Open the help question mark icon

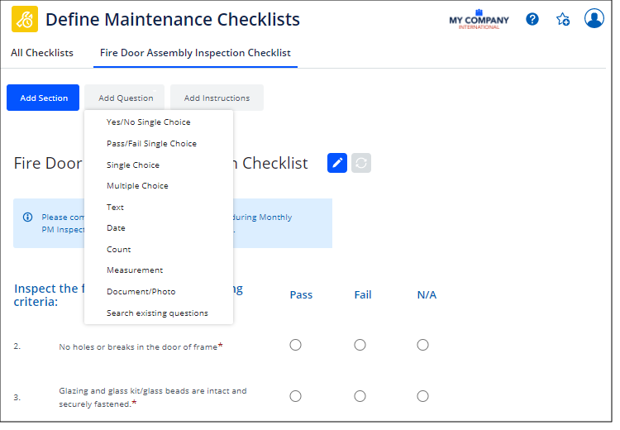pyautogui.click(x=532, y=19)
